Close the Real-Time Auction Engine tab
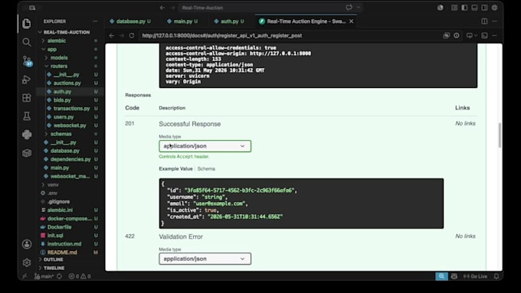This screenshot has width=521, height=293. point(352,21)
